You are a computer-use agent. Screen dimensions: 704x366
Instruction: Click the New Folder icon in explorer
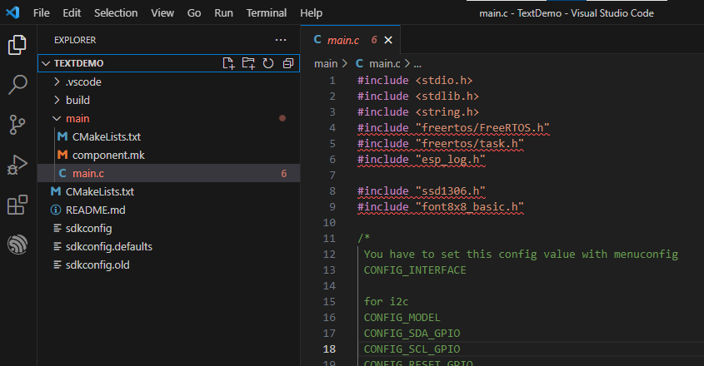248,63
